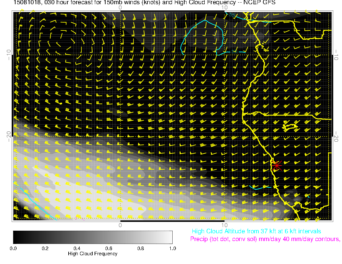
Task: Click the '0.2' colorbar tick label
Action: 45,248
